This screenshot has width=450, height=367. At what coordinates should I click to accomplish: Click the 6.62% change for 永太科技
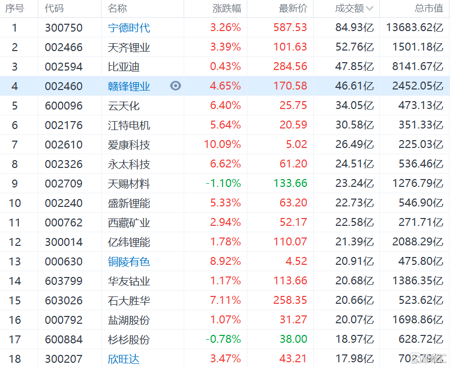[x=226, y=164]
